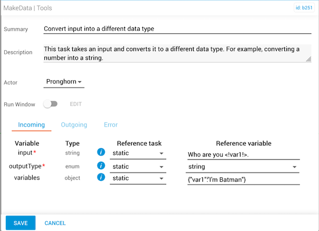The image size is (319, 231).
Task: Click the CANCEL button
Action: (x=55, y=223)
